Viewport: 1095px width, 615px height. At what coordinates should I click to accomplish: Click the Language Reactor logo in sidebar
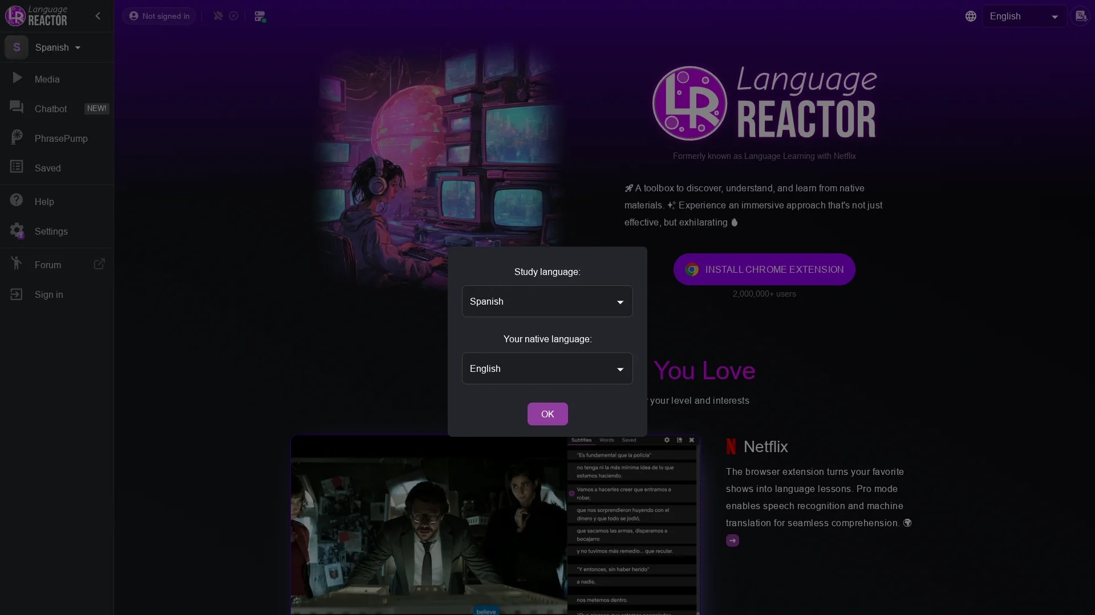[36, 16]
